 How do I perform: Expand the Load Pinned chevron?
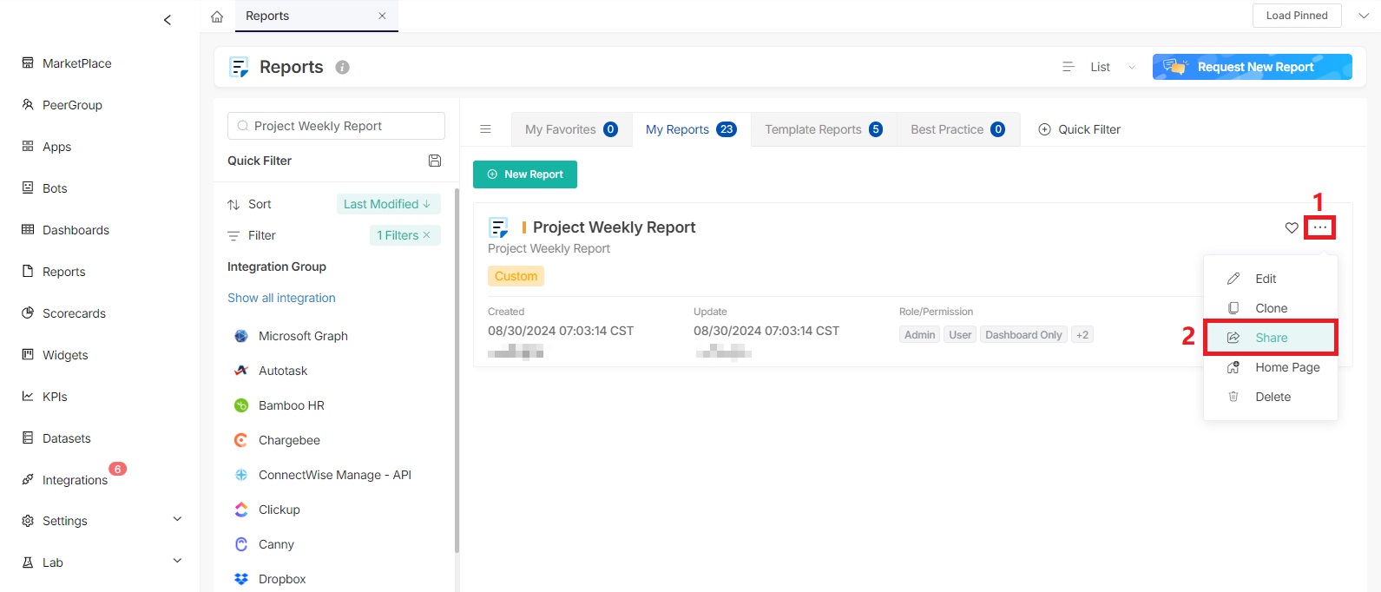pyautogui.click(x=1363, y=16)
